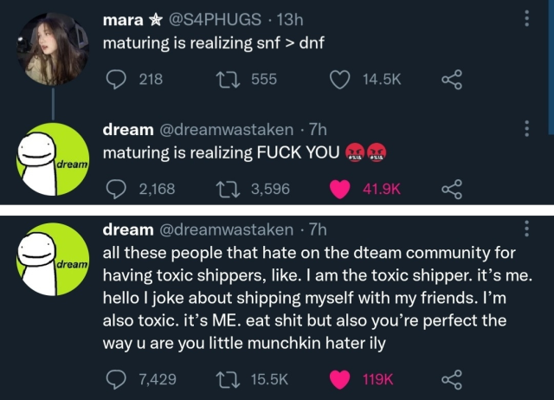Reply to dream's tweet with 7,429 replies
The image size is (554, 400).
116,379
